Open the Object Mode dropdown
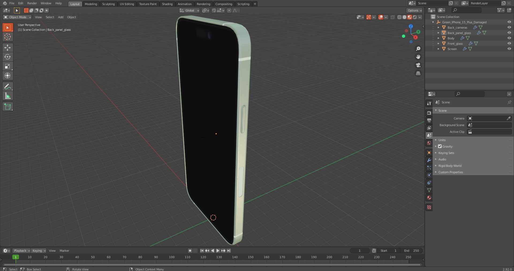 [x=17, y=17]
